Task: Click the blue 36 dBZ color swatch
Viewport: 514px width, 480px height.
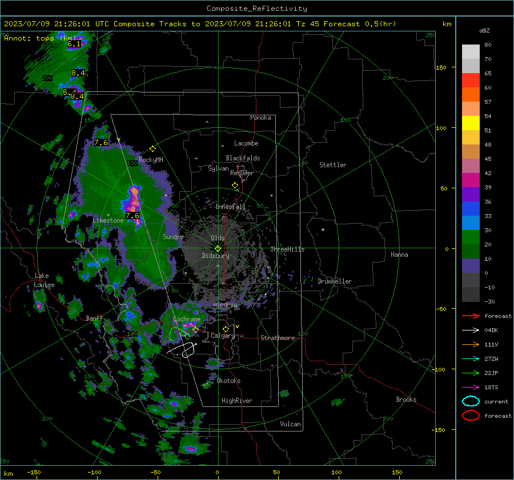Action: (x=471, y=208)
